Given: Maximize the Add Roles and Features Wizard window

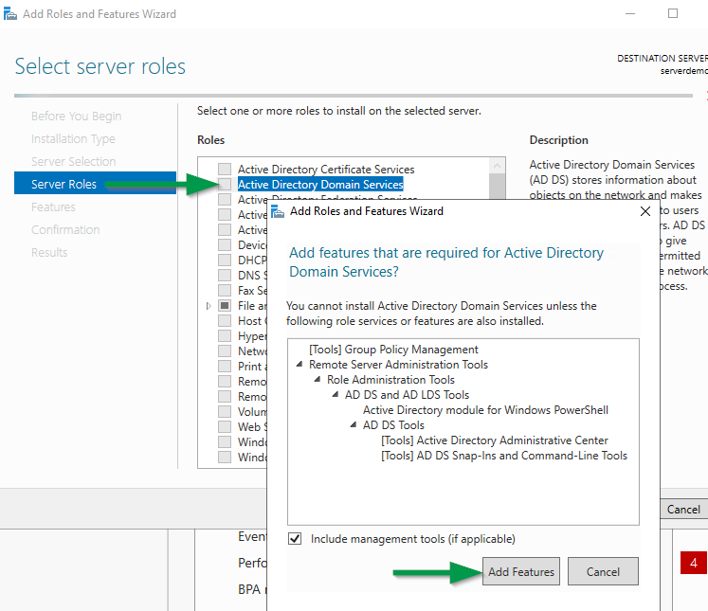Looking at the screenshot, I should (x=673, y=14).
